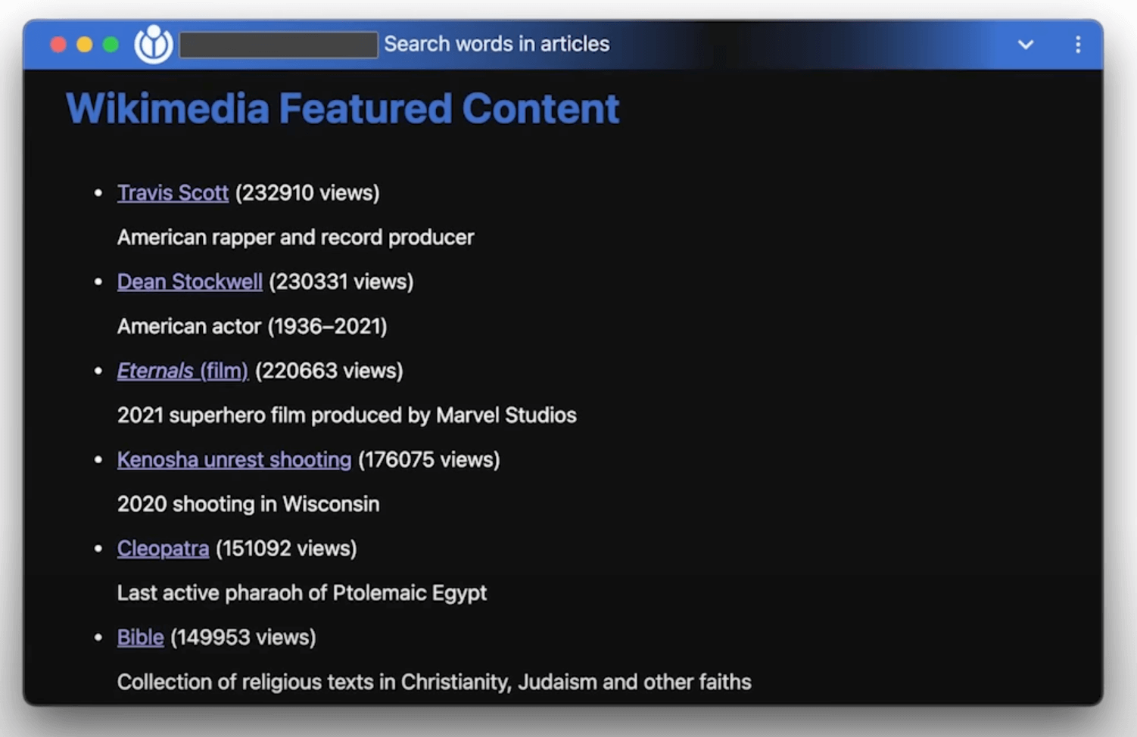Minimize the window with yellow button
The image size is (1137, 737).
tap(85, 45)
